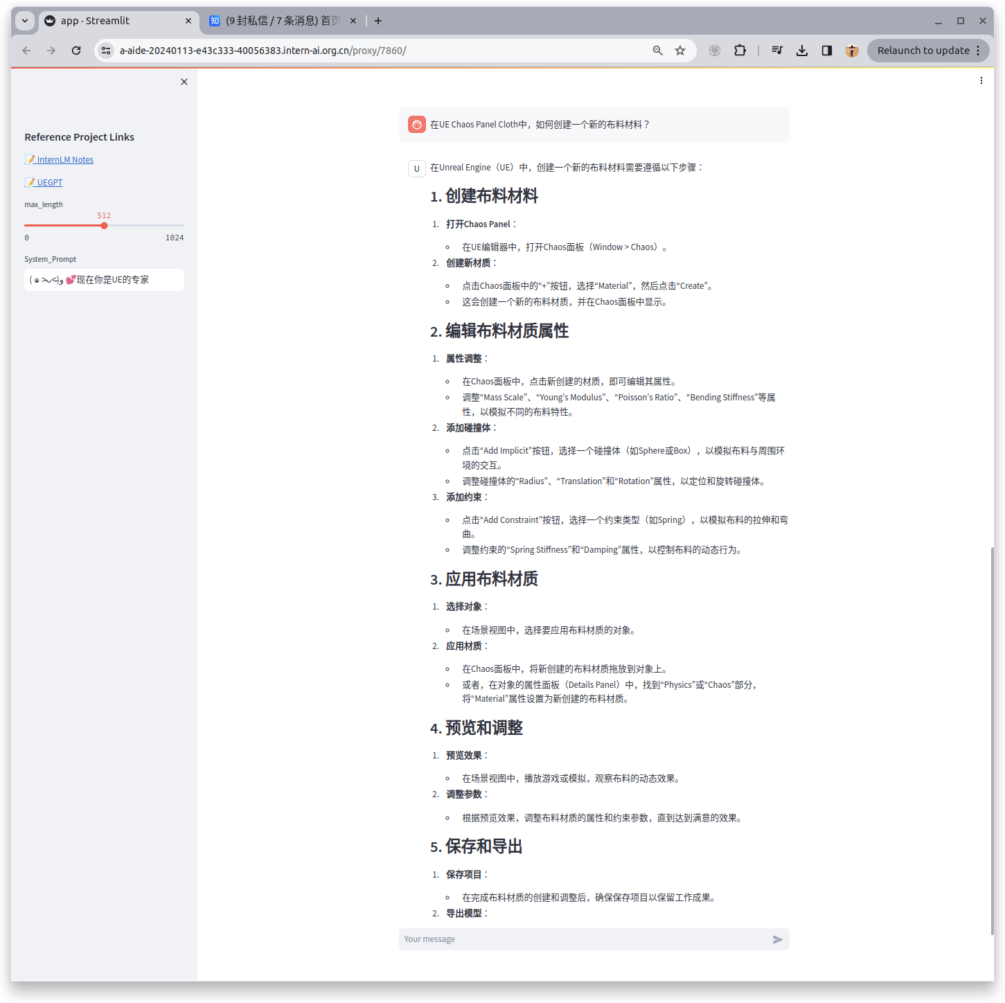The width and height of the screenshot is (1005, 1003).
Task: Click the browser back arrow
Action: click(x=26, y=51)
